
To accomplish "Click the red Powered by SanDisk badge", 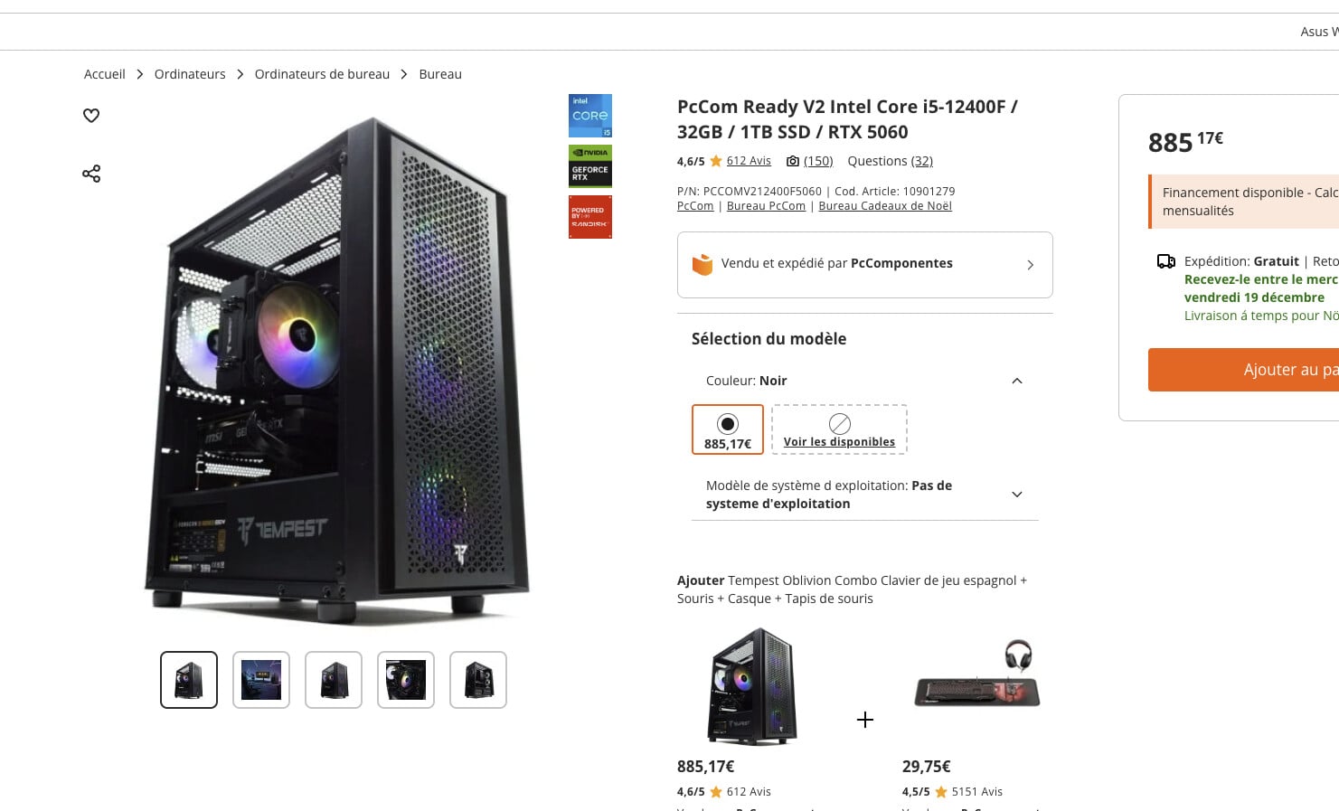I will [x=590, y=217].
